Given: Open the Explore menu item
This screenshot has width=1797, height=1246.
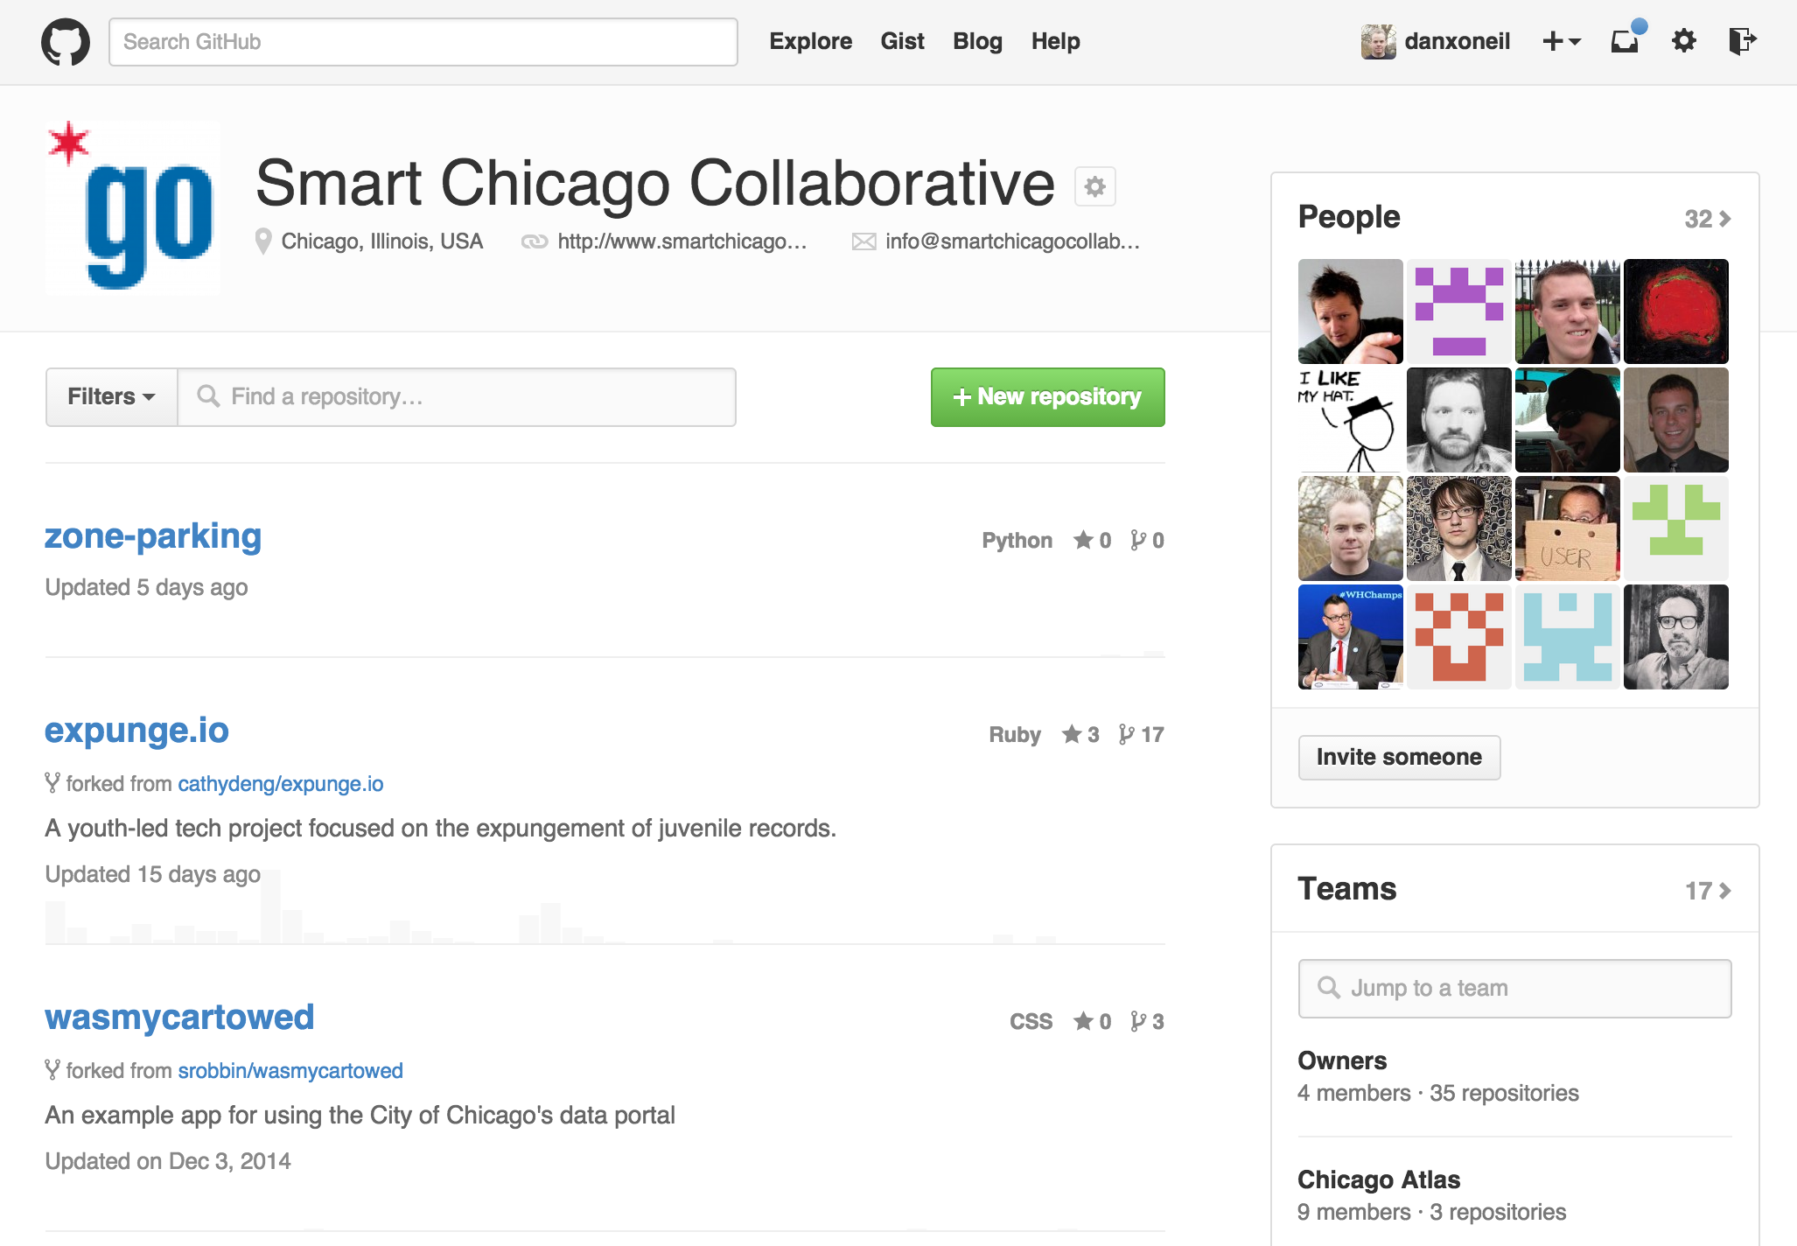Looking at the screenshot, I should tap(810, 41).
